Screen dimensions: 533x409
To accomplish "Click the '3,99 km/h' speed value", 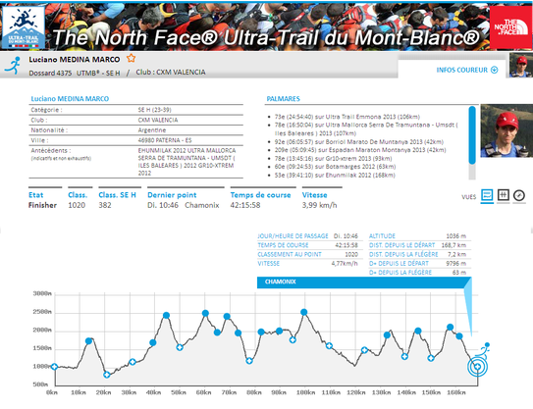I will click(320, 205).
